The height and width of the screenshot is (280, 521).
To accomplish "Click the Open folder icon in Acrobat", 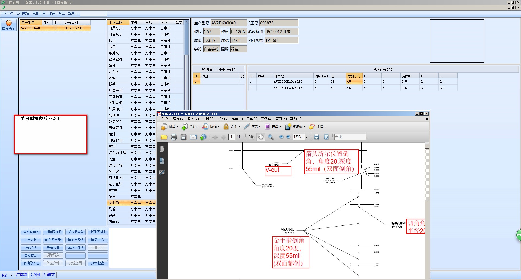I will coord(164,137).
